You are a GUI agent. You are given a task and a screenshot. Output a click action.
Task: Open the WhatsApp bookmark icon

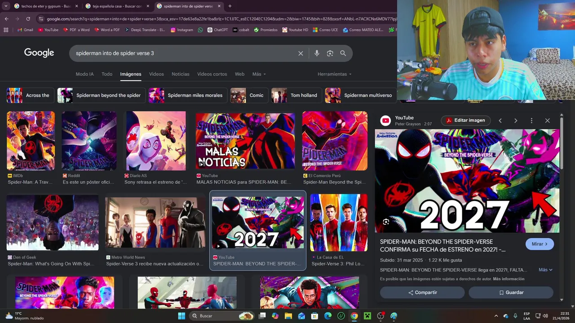200,30
